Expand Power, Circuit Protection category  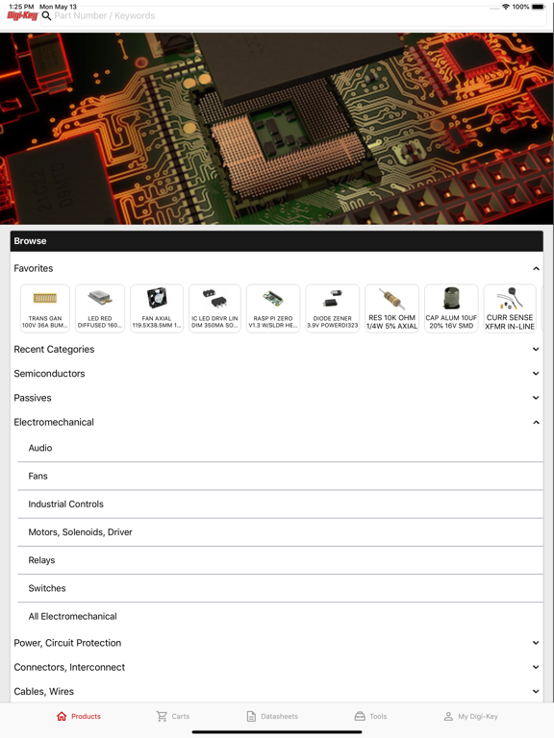tap(277, 643)
